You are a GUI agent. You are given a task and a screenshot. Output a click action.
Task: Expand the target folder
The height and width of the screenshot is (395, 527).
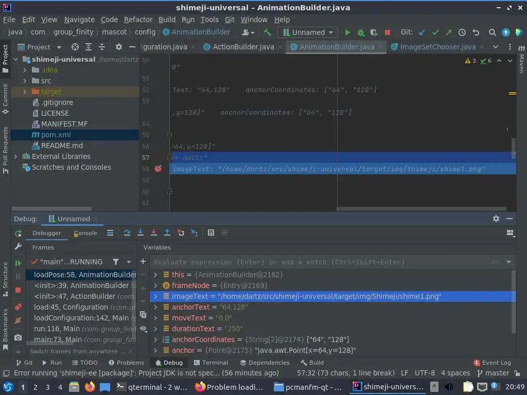tap(25, 92)
